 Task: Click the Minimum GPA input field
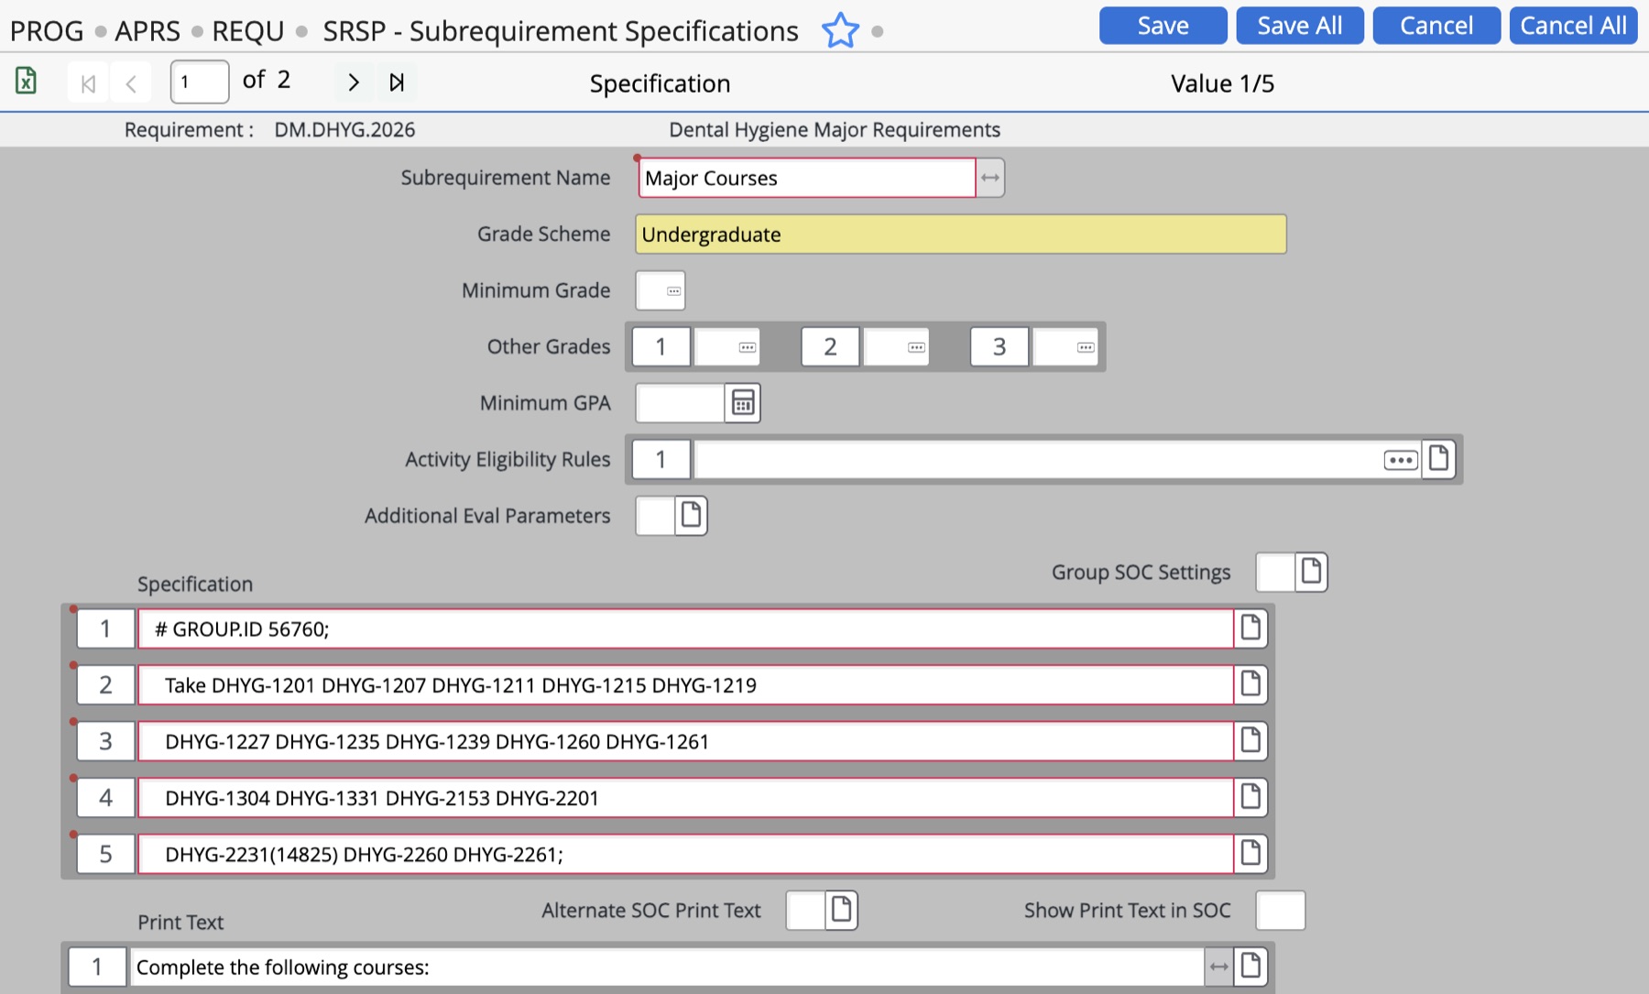click(x=680, y=403)
